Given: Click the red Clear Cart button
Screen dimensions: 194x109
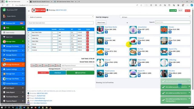Looking at the screenshot, I should pos(43,73).
